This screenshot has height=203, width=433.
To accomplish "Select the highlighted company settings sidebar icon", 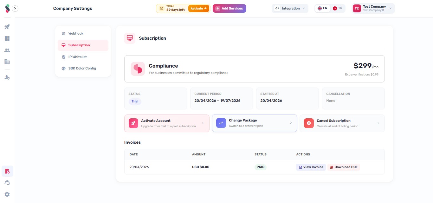I will 7,171.
